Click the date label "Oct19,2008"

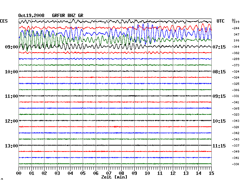tap(31, 16)
